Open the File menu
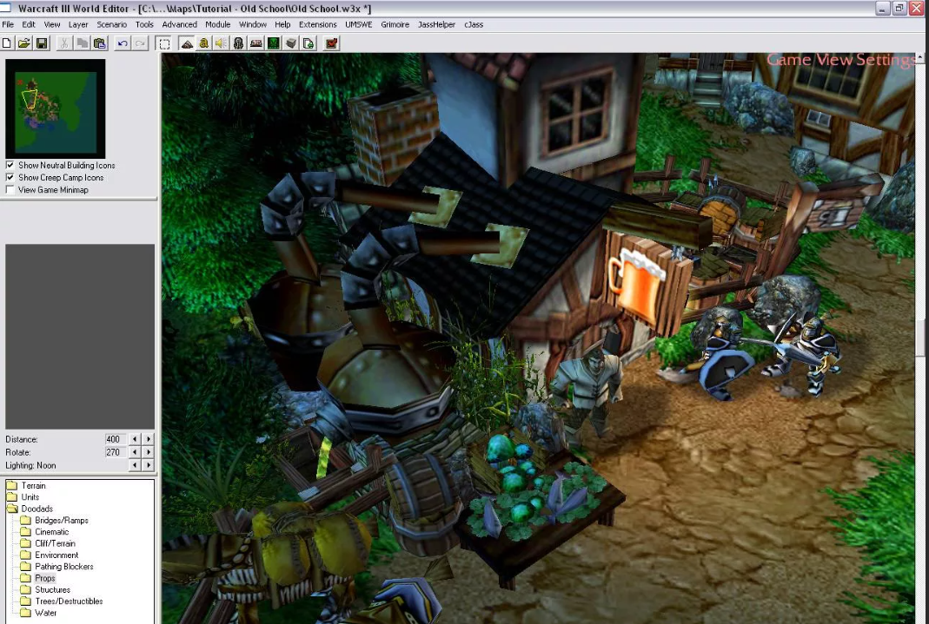Image resolution: width=929 pixels, height=624 pixels. pos(9,24)
